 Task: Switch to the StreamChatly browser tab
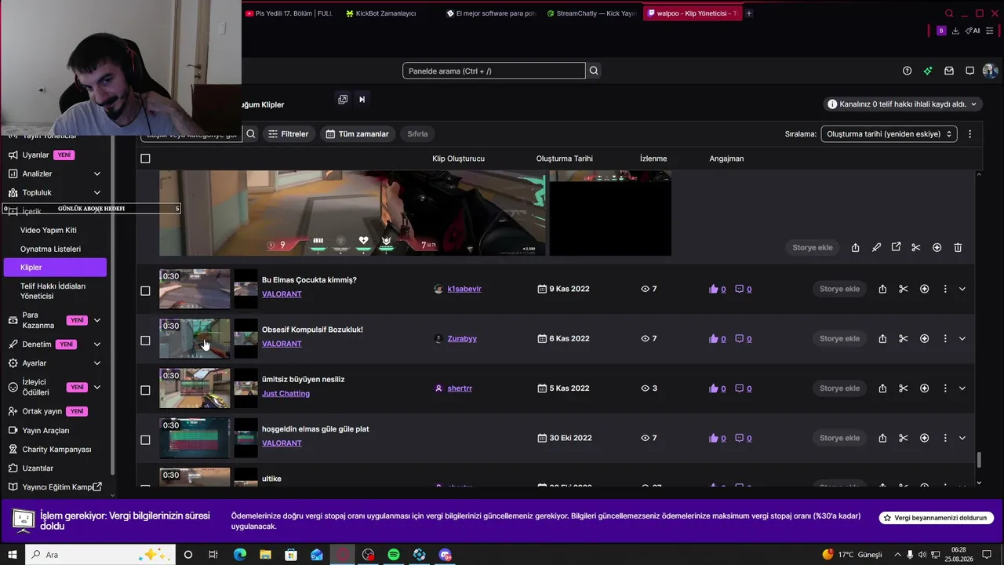(x=590, y=13)
